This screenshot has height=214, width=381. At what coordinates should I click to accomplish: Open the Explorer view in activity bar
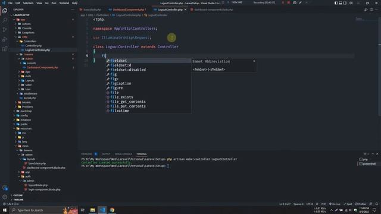[x=5, y=11]
